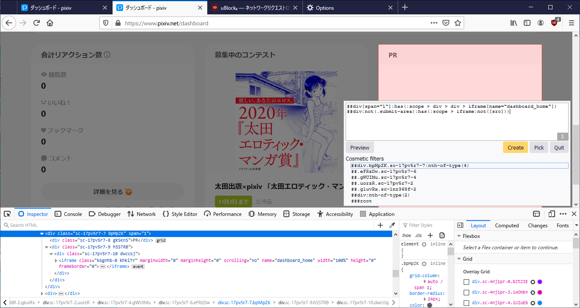The image size is (580, 308).
Task: Show the Computed styles tab
Action: (x=507, y=226)
